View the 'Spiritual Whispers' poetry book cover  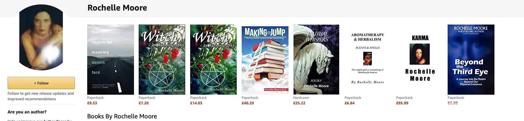point(316,60)
